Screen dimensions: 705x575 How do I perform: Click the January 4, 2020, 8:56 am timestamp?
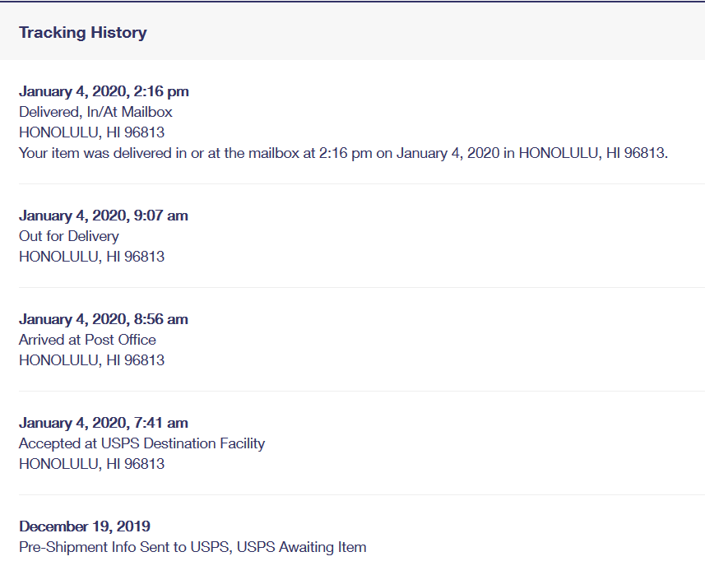pyautogui.click(x=104, y=319)
